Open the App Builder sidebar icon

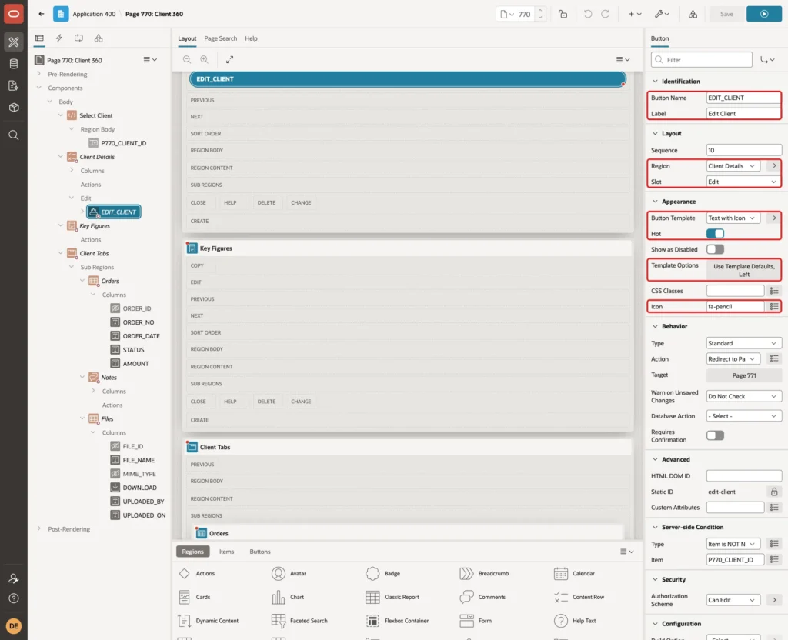click(14, 42)
